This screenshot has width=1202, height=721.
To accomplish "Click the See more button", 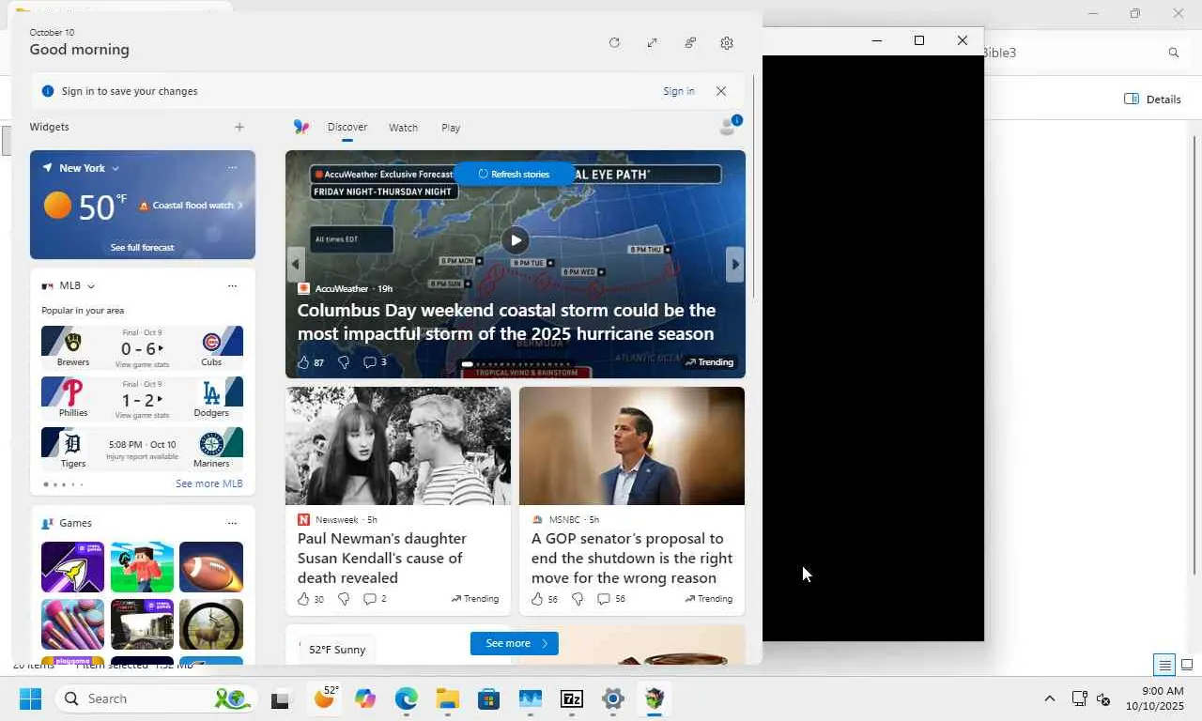I will (x=514, y=643).
